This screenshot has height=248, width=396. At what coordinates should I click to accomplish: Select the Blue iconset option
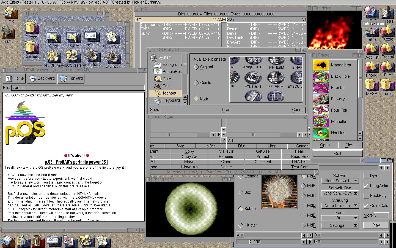pos(196,98)
